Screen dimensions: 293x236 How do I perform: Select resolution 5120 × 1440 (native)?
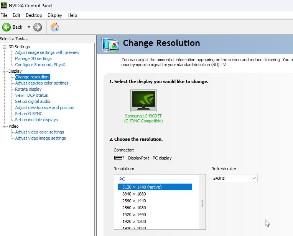point(155,187)
